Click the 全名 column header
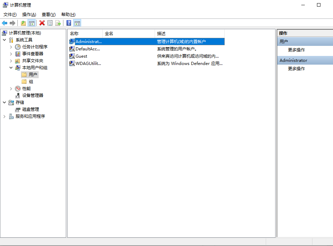 (x=110, y=33)
